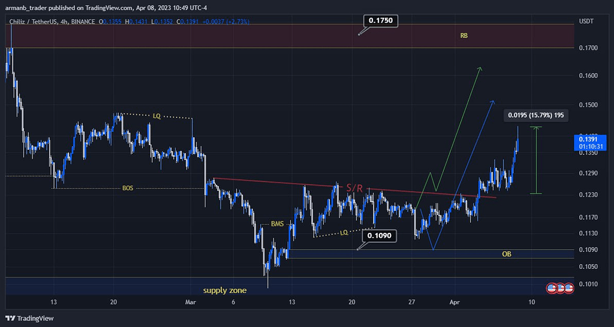The width and height of the screenshot is (614, 327).
Task: Click the TradingView logo at the bottom
Action: coord(30,319)
